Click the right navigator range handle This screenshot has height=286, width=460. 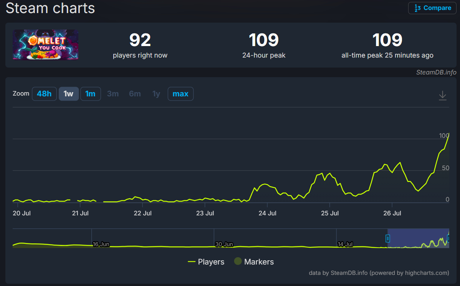(448, 239)
